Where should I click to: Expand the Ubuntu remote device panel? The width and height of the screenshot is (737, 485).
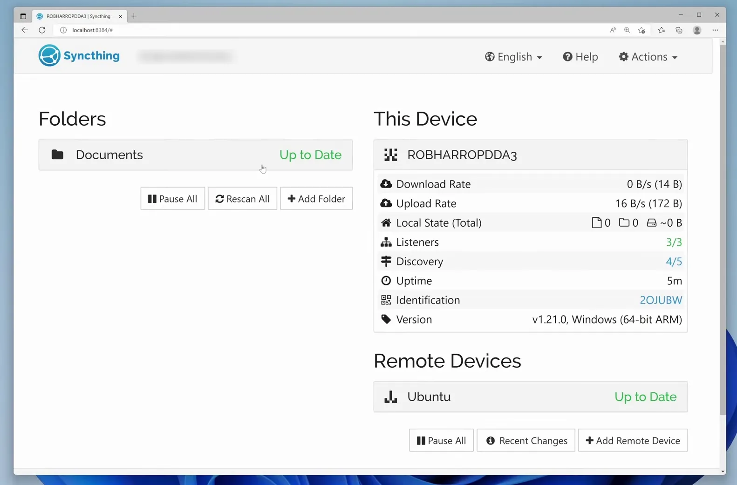pos(531,397)
